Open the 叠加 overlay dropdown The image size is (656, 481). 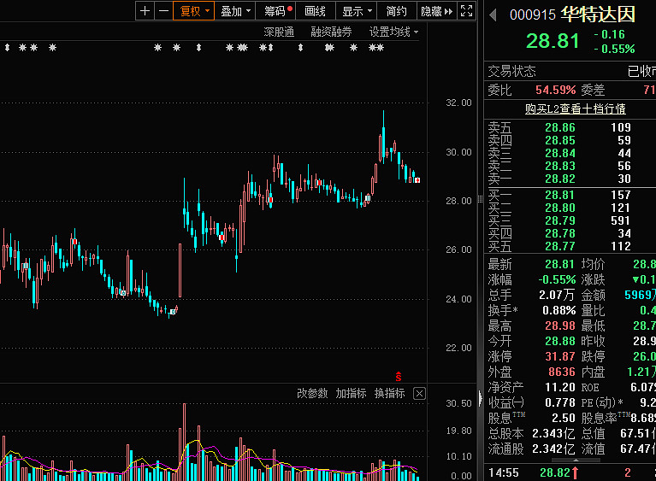(235, 11)
